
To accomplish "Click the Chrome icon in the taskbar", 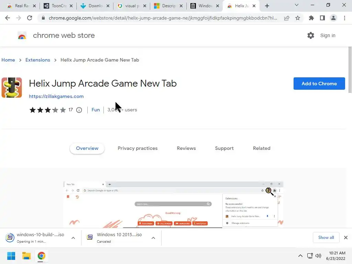I will [41, 256].
